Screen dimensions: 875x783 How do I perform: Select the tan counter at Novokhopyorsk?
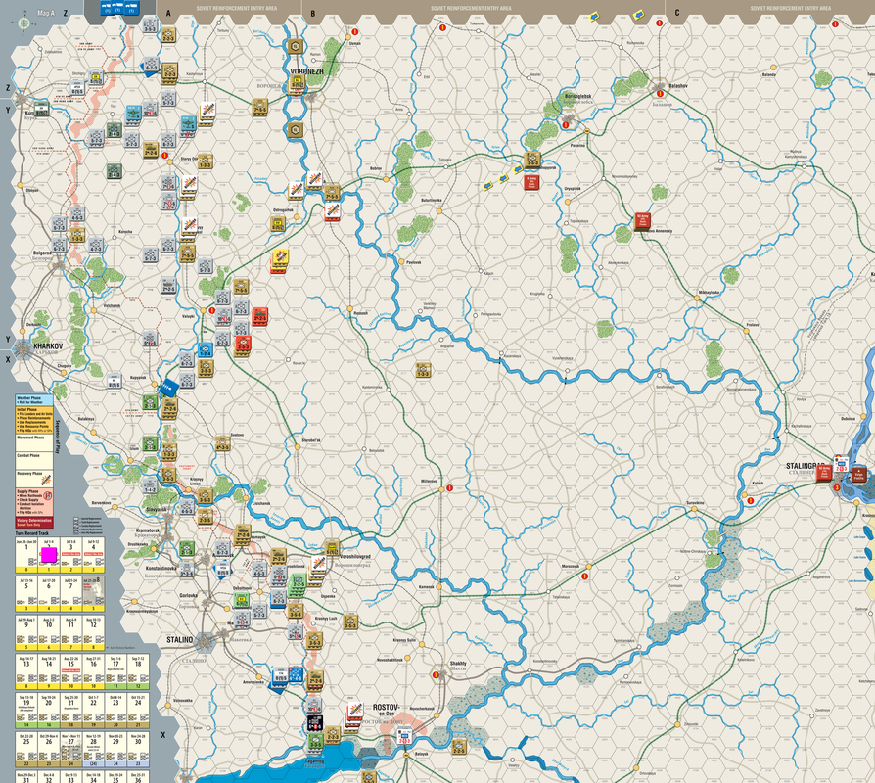pyautogui.click(x=532, y=160)
